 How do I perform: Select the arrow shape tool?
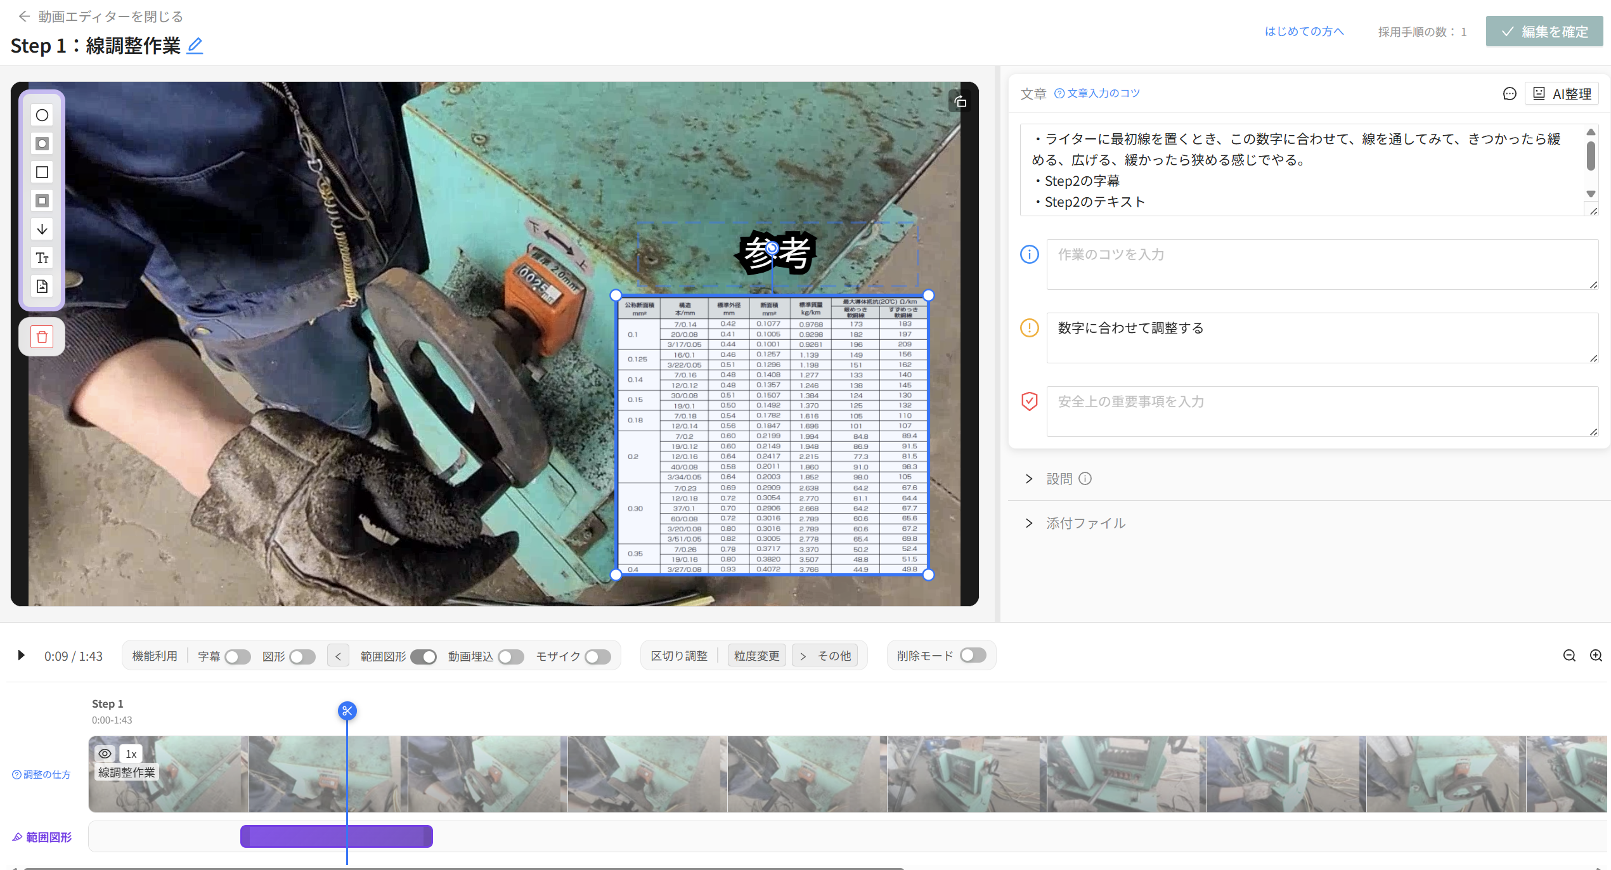42,230
